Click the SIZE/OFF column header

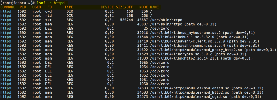[124, 7]
